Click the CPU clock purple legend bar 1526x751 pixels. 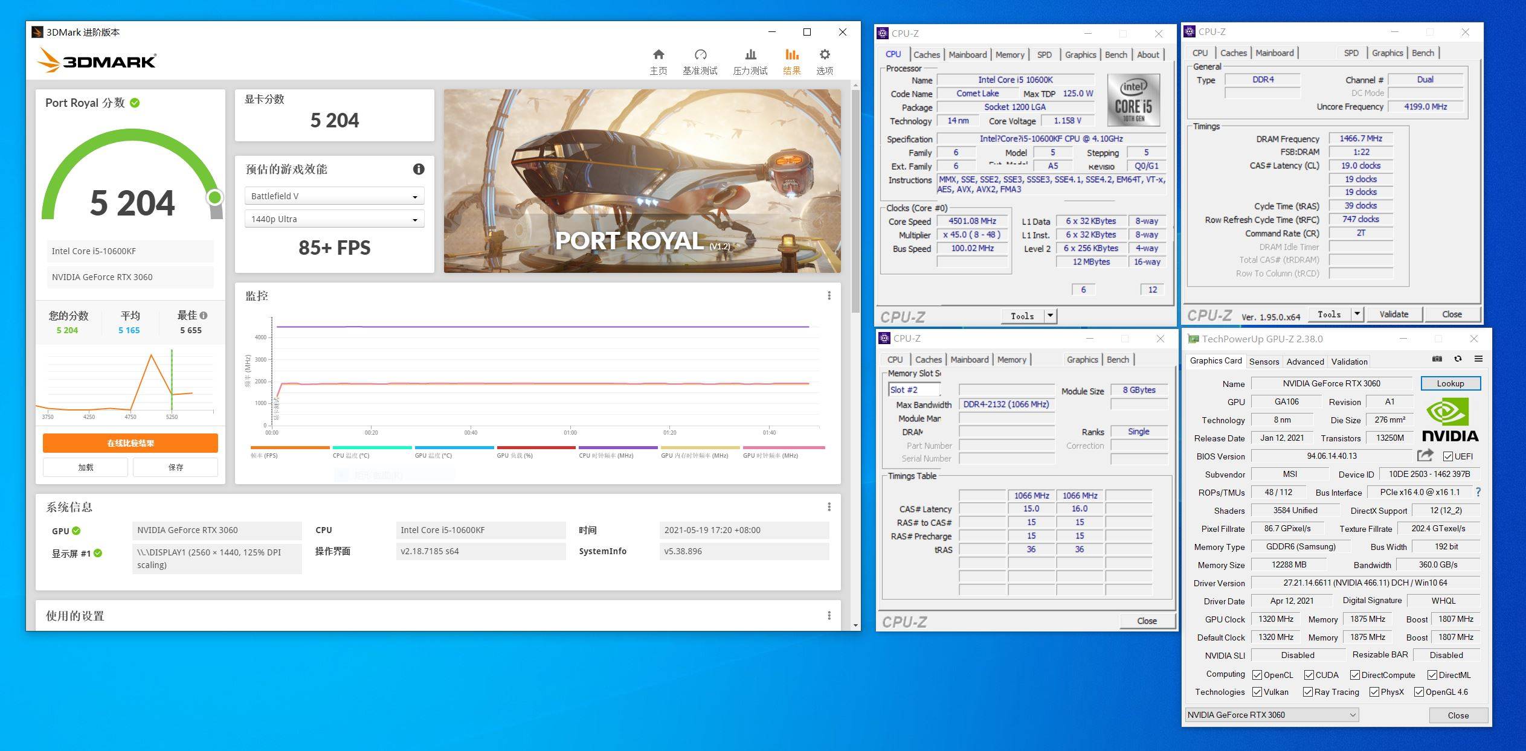pyautogui.click(x=618, y=447)
